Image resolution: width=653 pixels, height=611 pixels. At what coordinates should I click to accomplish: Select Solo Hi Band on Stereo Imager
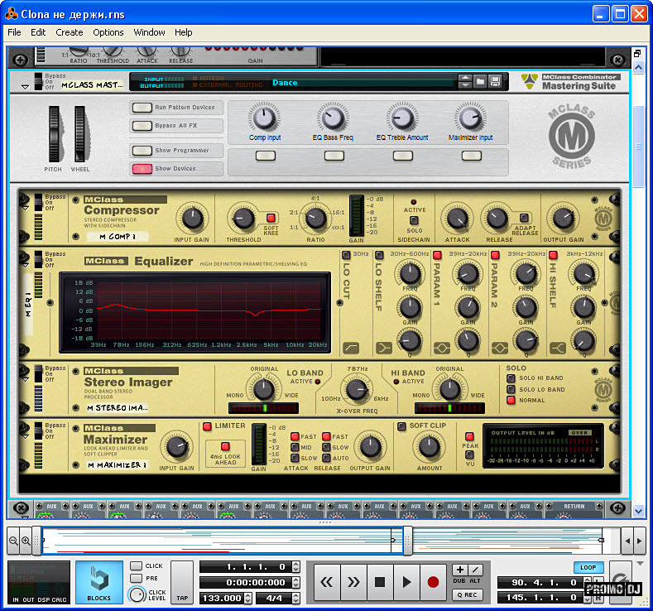[x=511, y=378]
